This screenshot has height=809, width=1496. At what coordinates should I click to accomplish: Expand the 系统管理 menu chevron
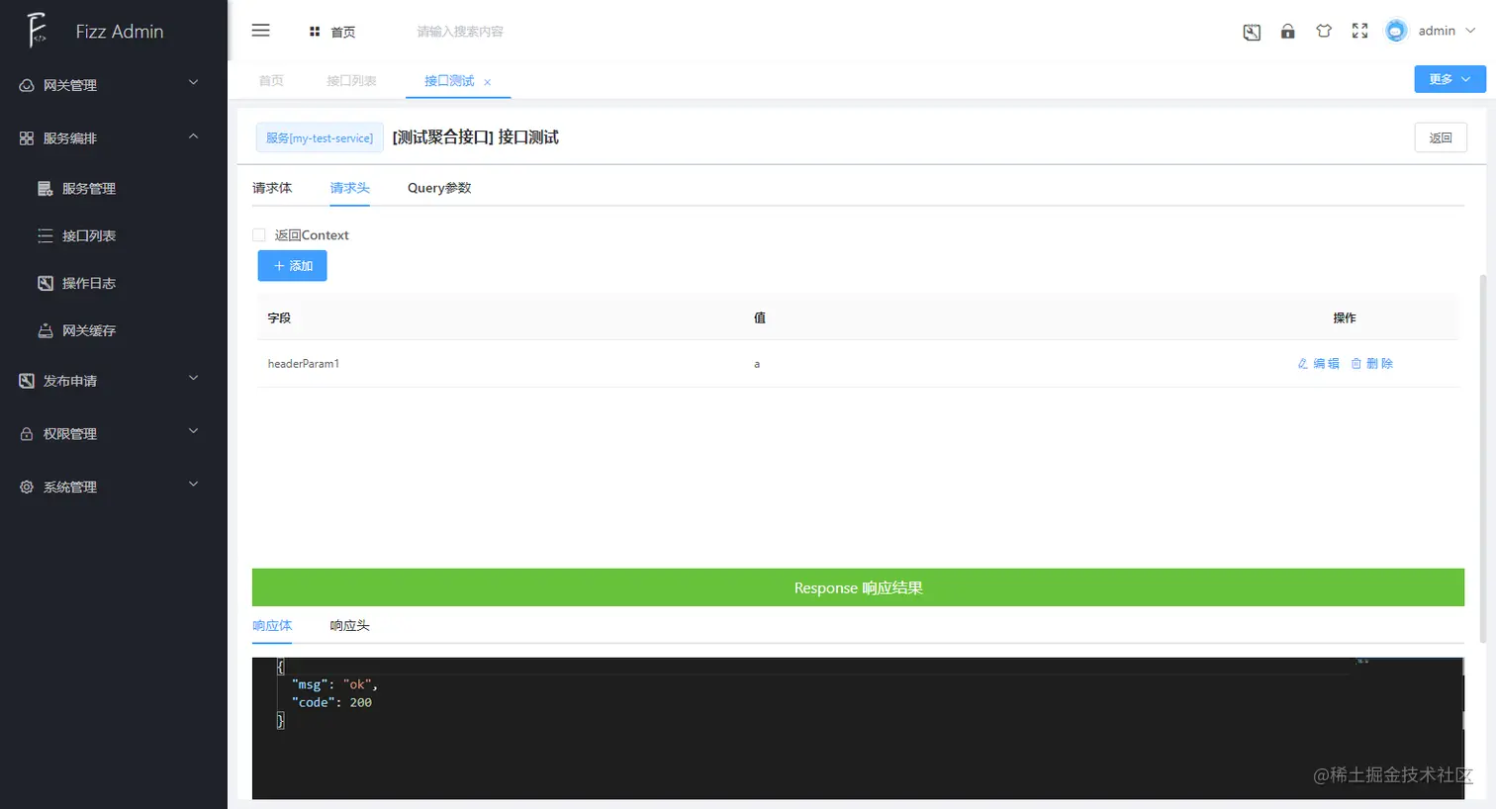[194, 486]
